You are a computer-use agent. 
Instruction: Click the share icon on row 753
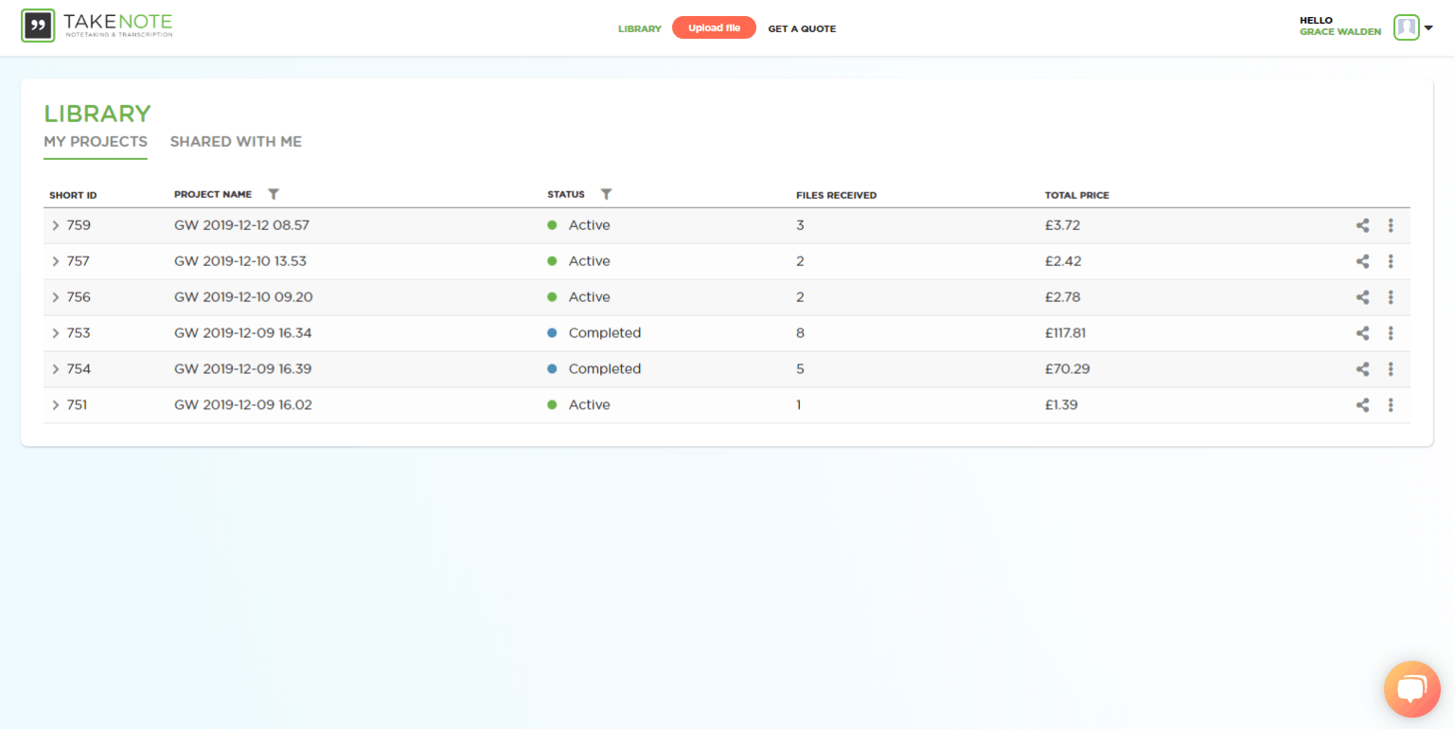point(1362,333)
